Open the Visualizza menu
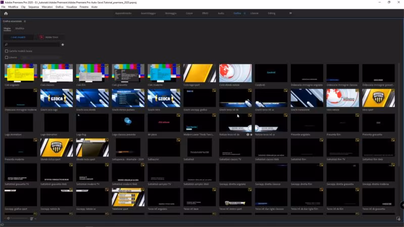Screen dimensions: 404x227 pyautogui.click(x=71, y=7)
